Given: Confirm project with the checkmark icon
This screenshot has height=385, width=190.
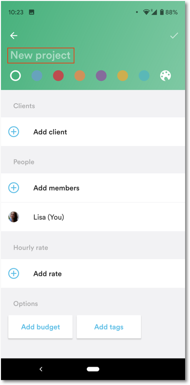Looking at the screenshot, I should [174, 35].
